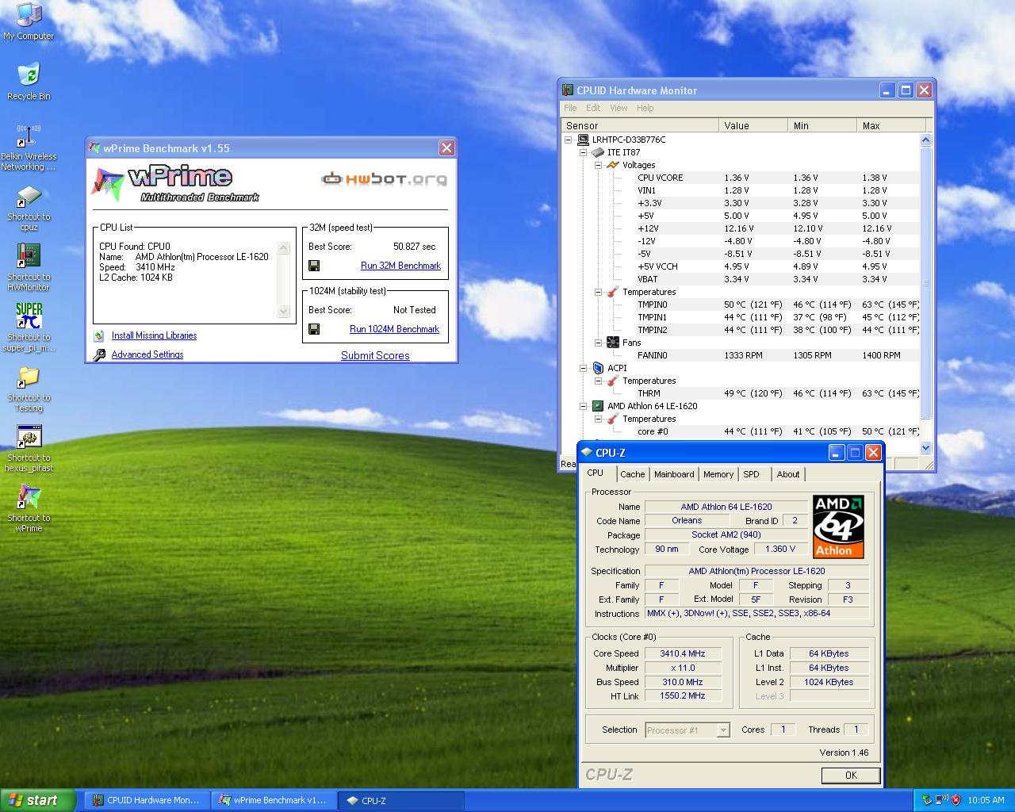Select Shortcut to HWMonitor desktop icon
1015x812 pixels.
[29, 268]
